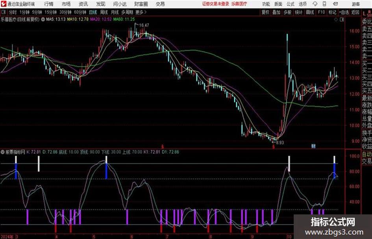
Task: Switch to 1分钟 period
Action: pos(24,12)
